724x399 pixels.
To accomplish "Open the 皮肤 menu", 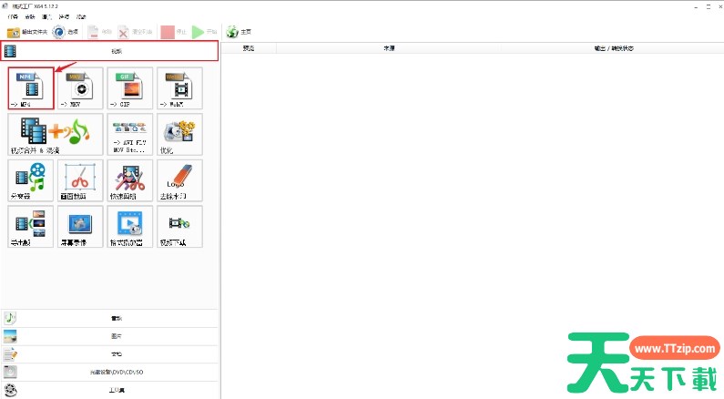I will 30,16.
